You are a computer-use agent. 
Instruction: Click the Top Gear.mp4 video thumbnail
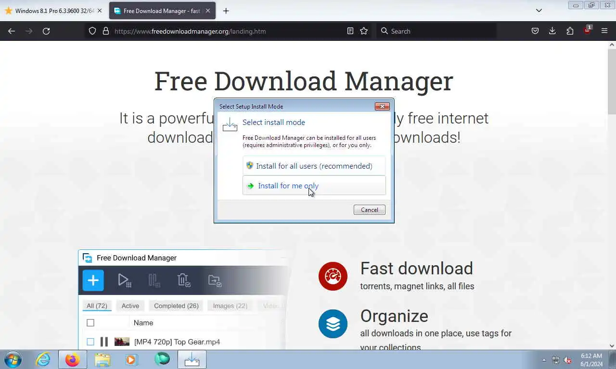tap(122, 342)
